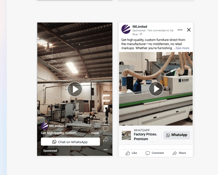The width and height of the screenshot is (218, 175).
Task: Open the comment bubble on story ad
Action: pyautogui.click(x=106, y=129)
